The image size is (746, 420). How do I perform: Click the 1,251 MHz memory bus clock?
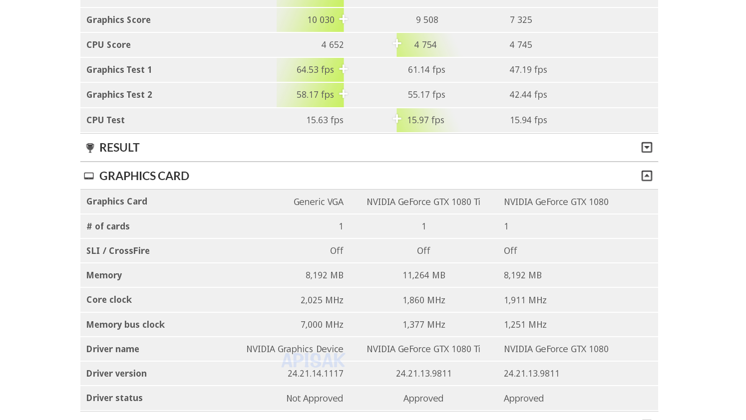pos(525,325)
